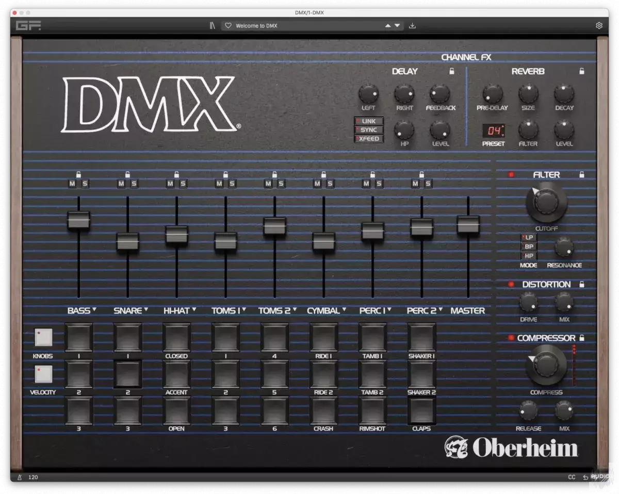The width and height of the screenshot is (619, 494).
Task: Go to previous preset with up arrow
Action: 388,26
